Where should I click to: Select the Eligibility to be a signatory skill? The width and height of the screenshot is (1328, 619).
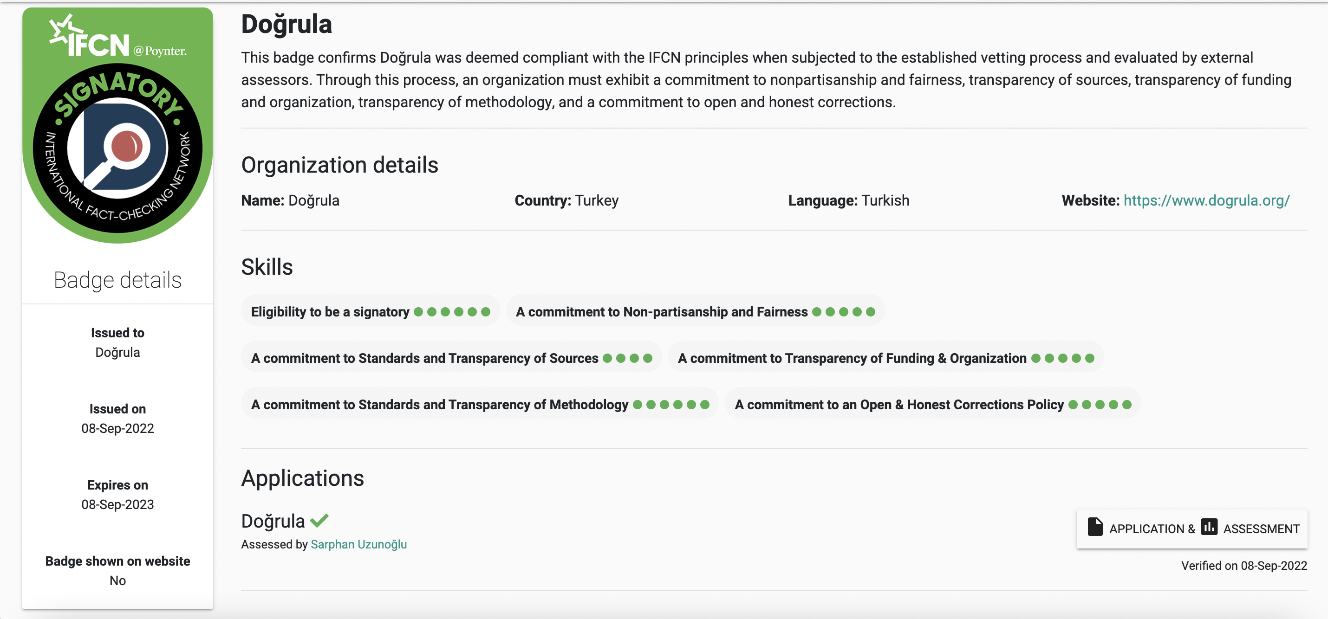click(x=370, y=311)
